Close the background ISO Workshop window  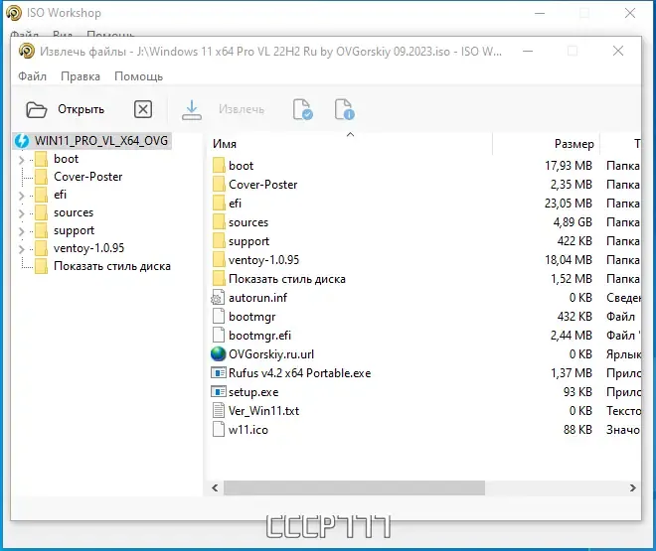630,13
